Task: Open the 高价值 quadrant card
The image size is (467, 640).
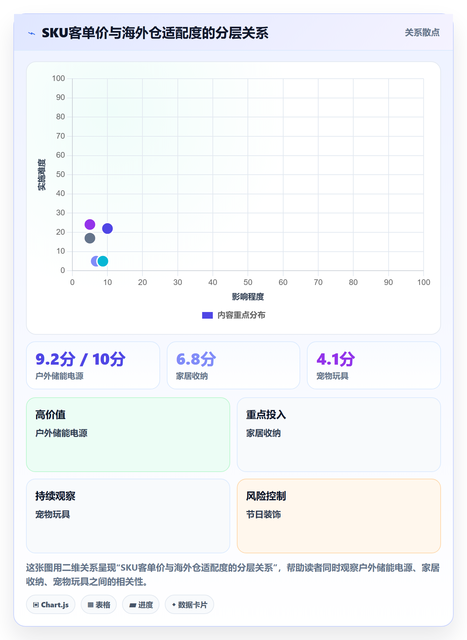Action: click(x=128, y=435)
